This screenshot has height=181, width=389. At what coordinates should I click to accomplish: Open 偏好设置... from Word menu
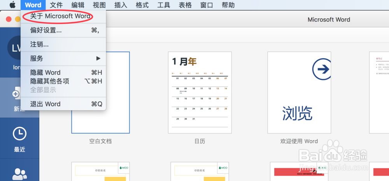tap(63, 30)
